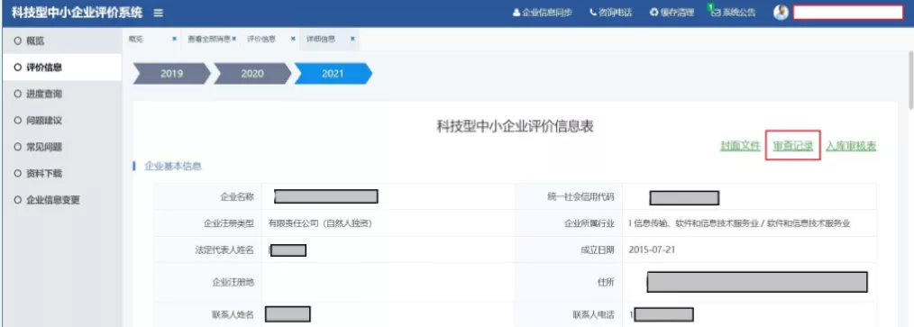Close the 查看全部消息 tab
Viewport: 914px width, 327px height.
[x=233, y=39]
